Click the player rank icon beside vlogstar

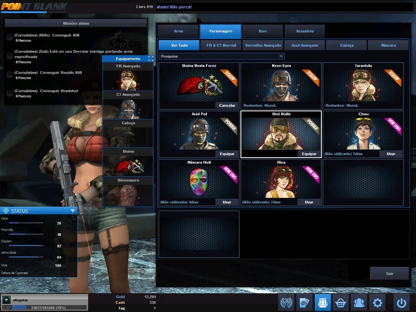pyautogui.click(x=6, y=300)
